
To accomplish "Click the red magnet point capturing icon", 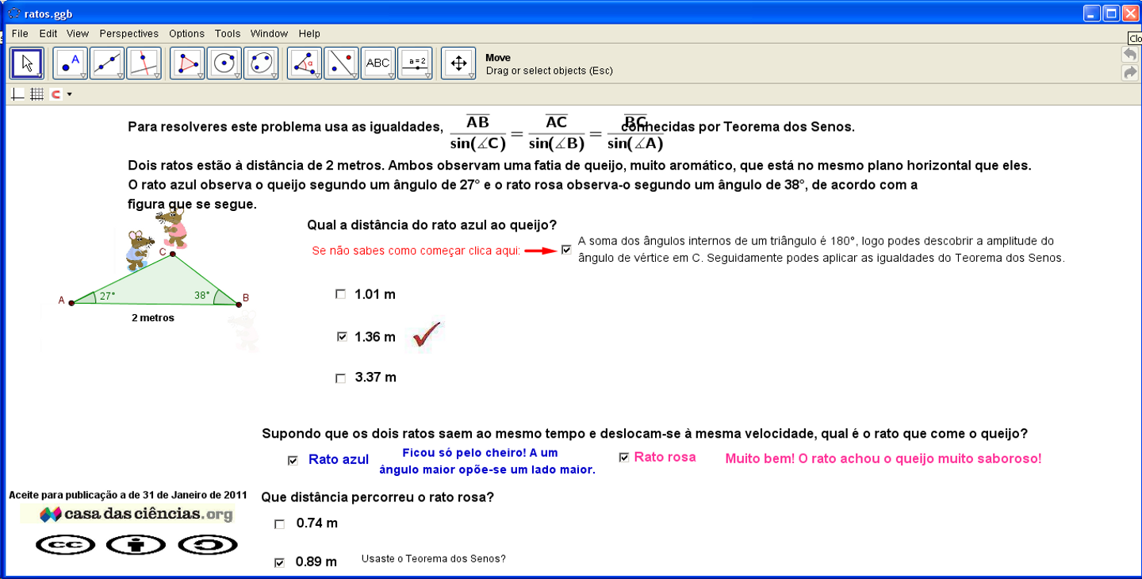I will (56, 94).
